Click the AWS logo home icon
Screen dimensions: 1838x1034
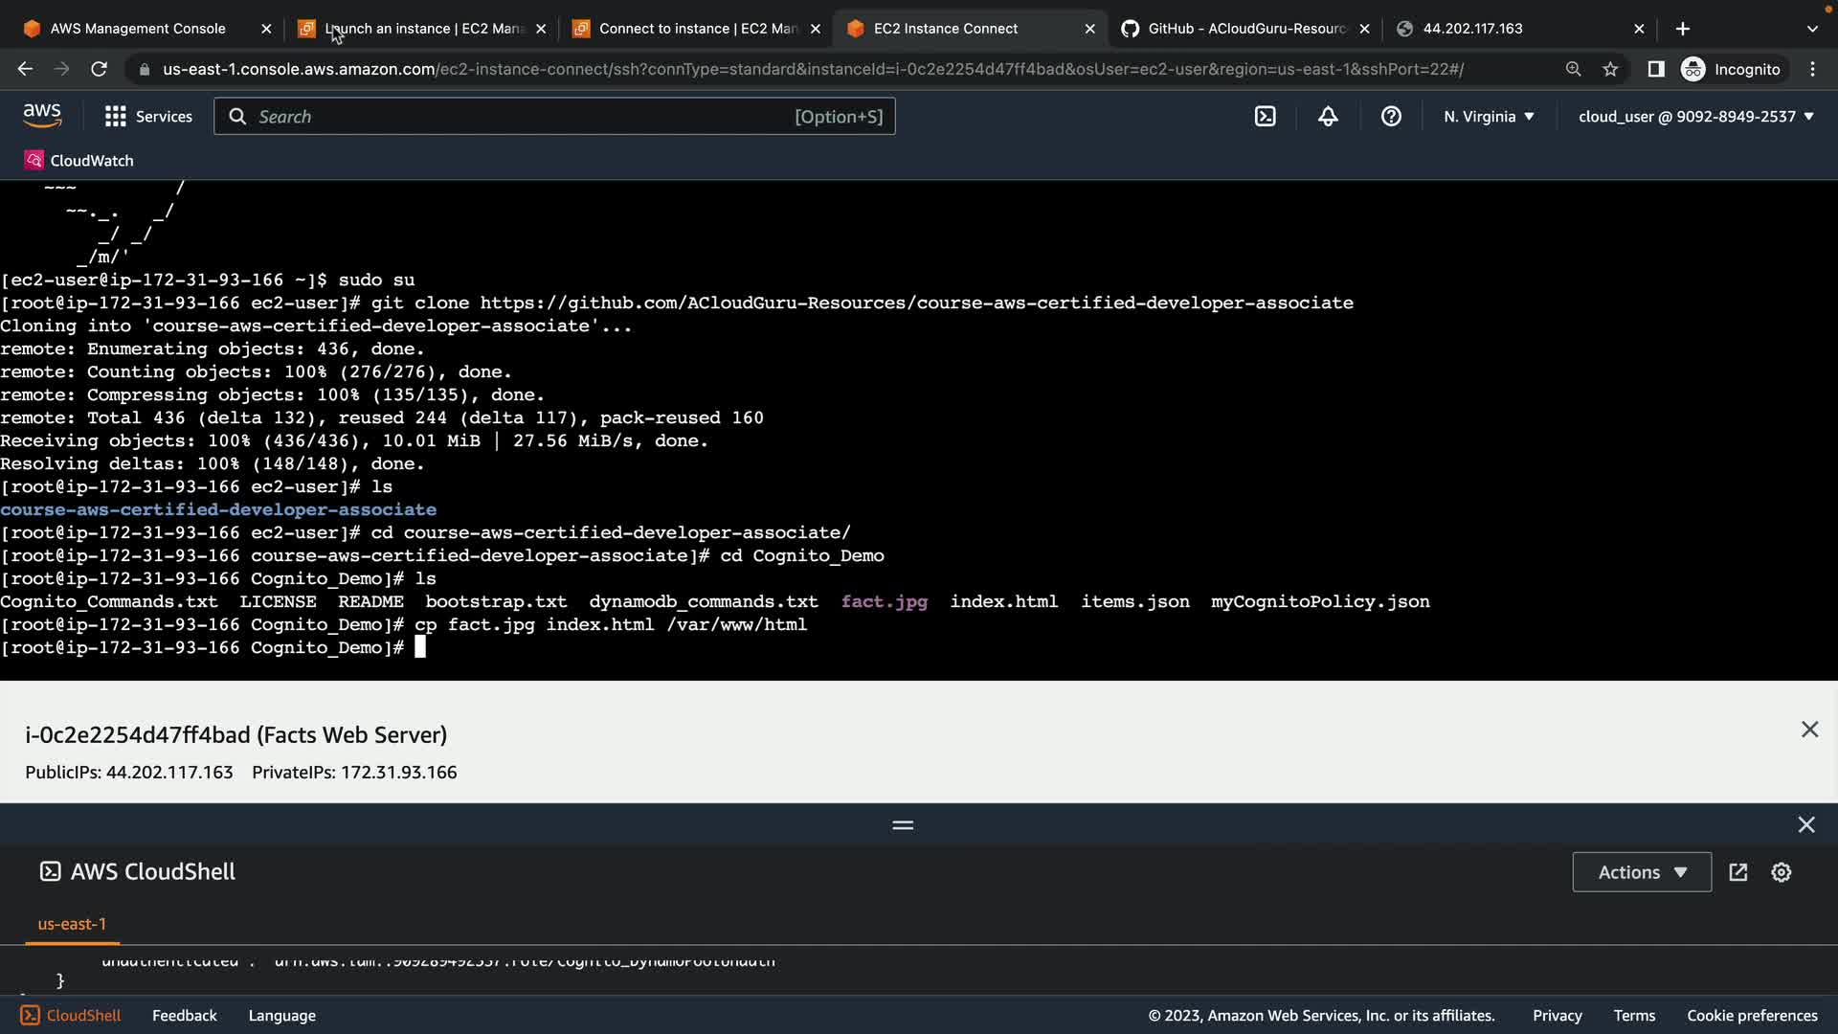42,116
